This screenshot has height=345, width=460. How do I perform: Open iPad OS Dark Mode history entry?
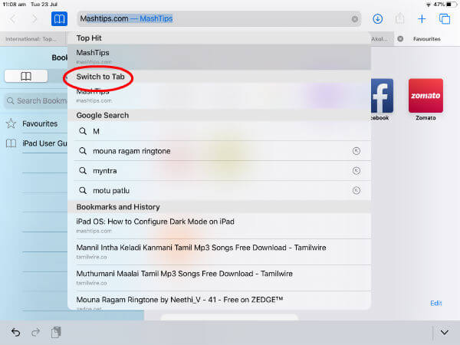coord(219,225)
